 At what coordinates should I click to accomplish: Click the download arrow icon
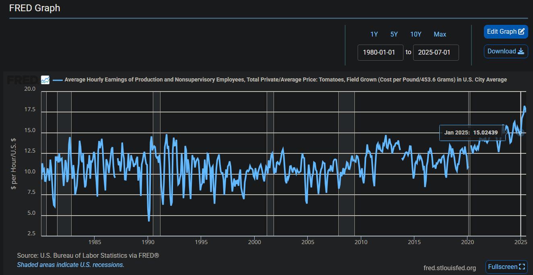click(521, 51)
